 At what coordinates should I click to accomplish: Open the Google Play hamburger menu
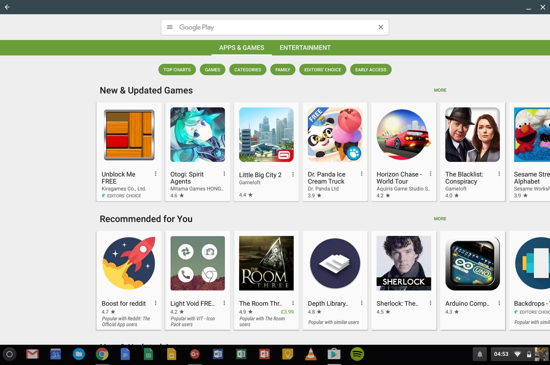170,27
